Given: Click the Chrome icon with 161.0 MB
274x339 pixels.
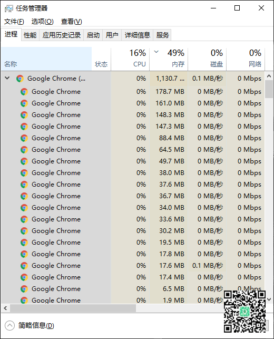Looking at the screenshot, I should [24, 103].
